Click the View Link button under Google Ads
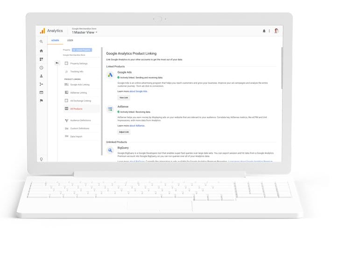 124,98
